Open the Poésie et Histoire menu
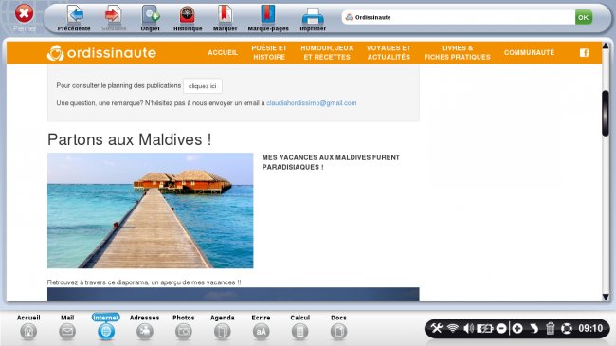 [x=269, y=52]
